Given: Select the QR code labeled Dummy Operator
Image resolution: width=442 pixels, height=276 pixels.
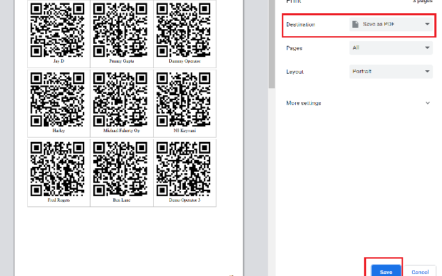Looking at the screenshot, I should pos(184,30).
